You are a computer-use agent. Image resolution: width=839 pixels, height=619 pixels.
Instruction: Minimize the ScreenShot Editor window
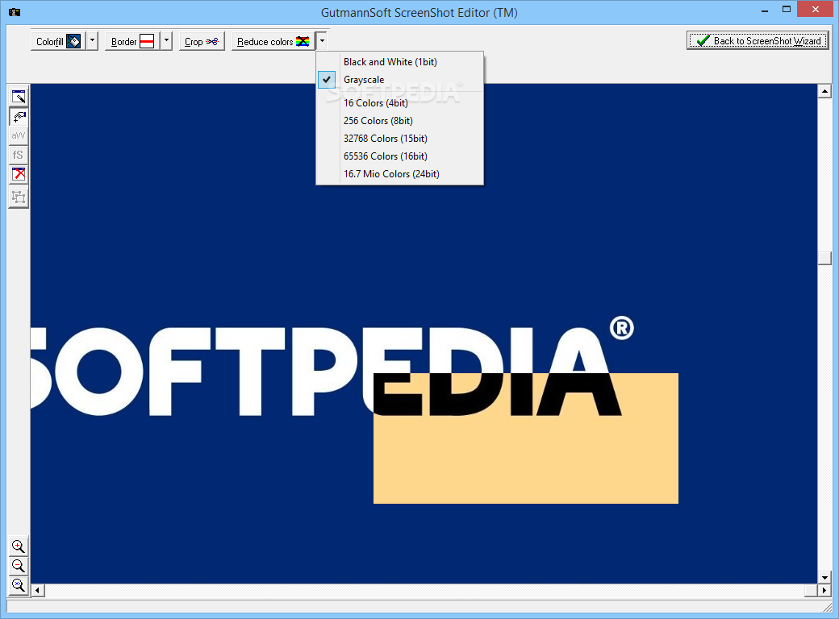pos(765,10)
